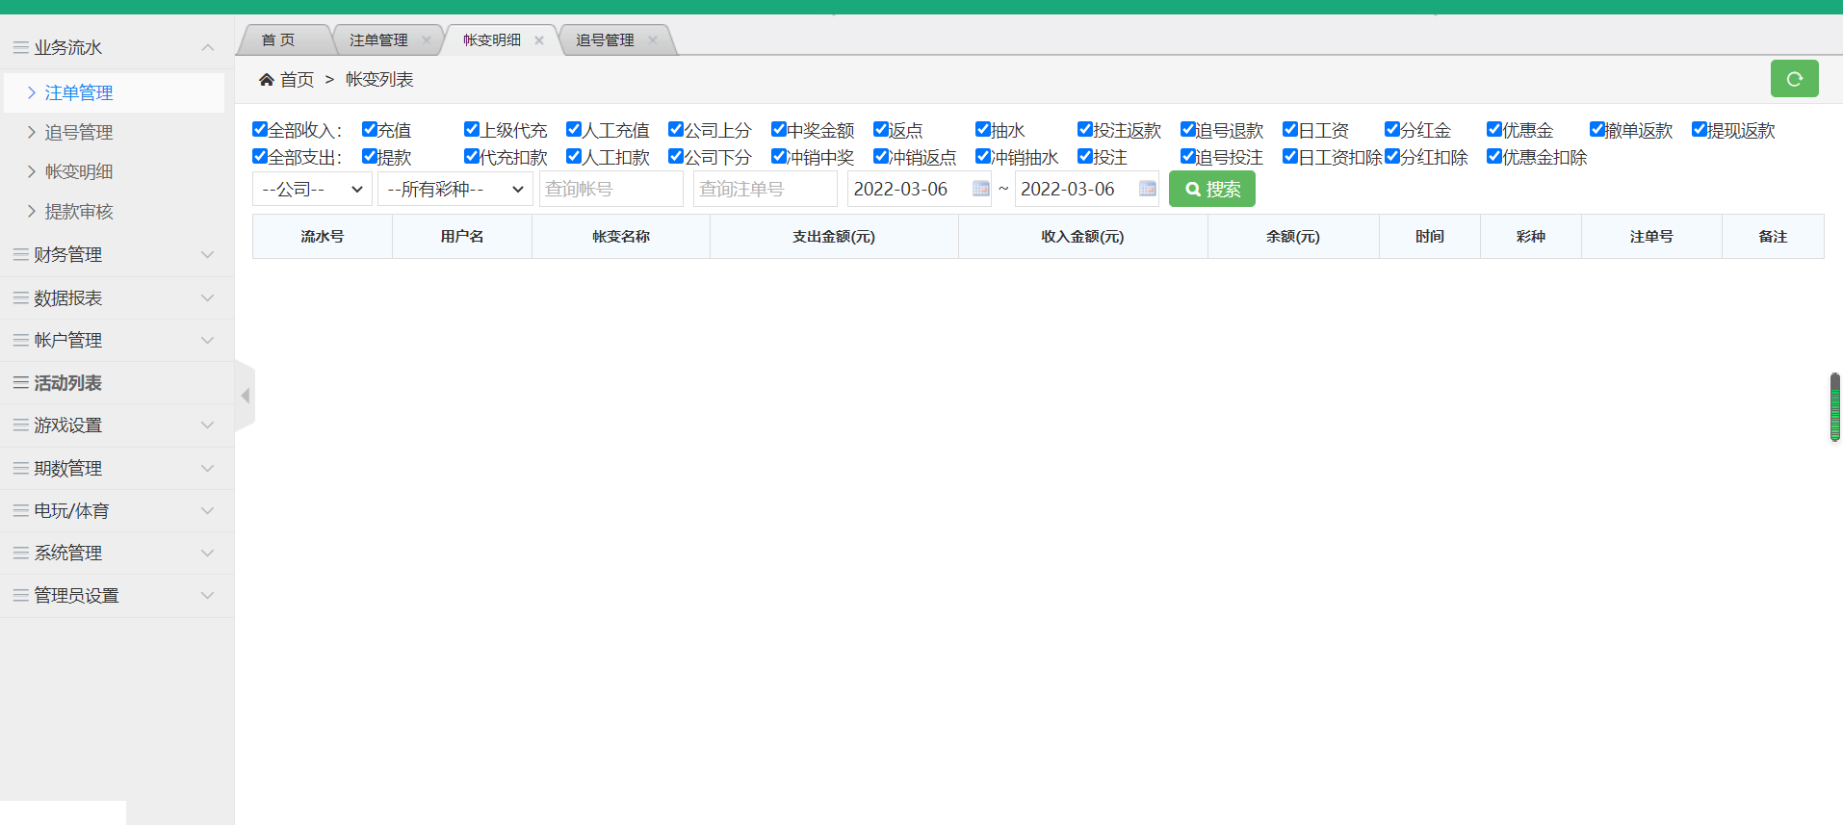Open the 所有彩种 lottery type dropdown
Screen dimensions: 1843x825
click(454, 190)
